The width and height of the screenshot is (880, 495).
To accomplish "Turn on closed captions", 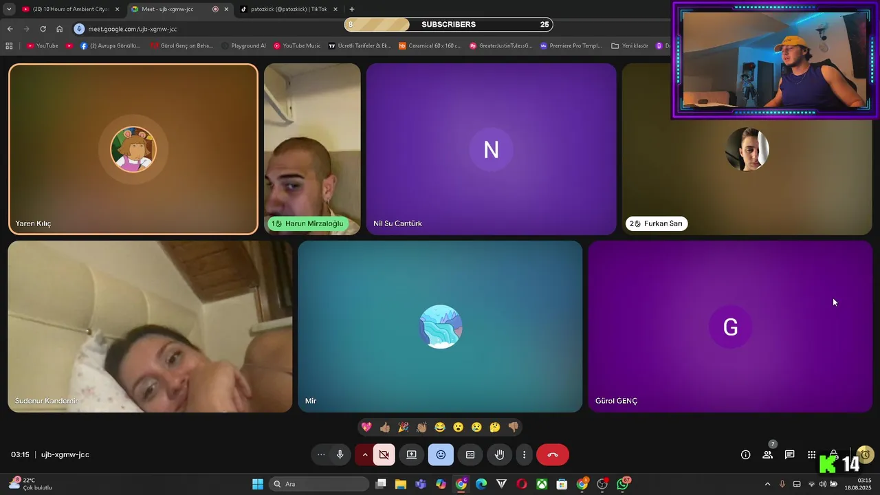I will 470,454.
